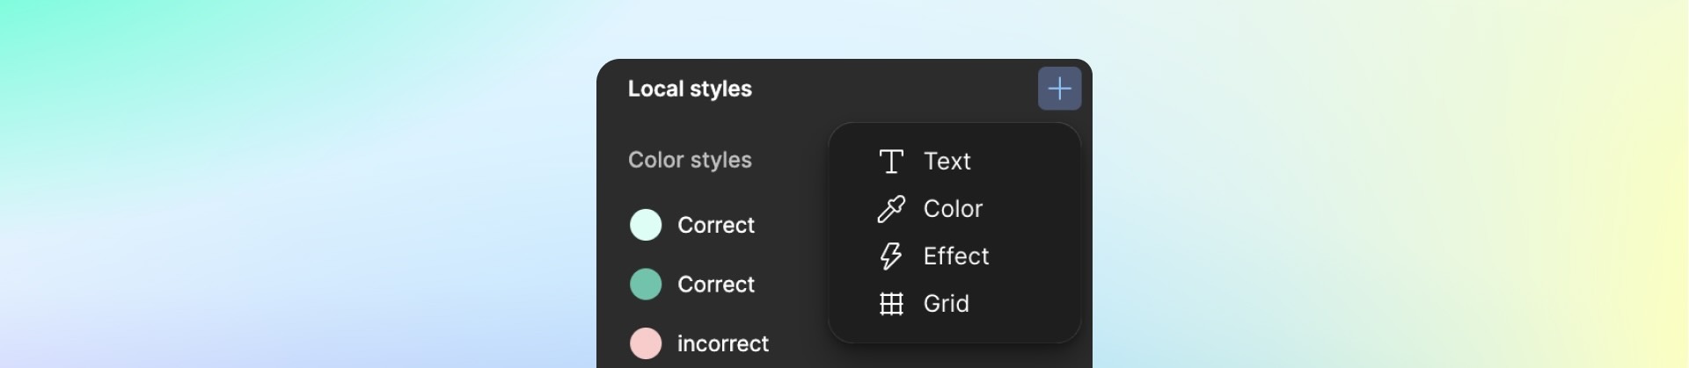Select the incorrect style name
Screen dimensions: 1689x368
coord(723,344)
